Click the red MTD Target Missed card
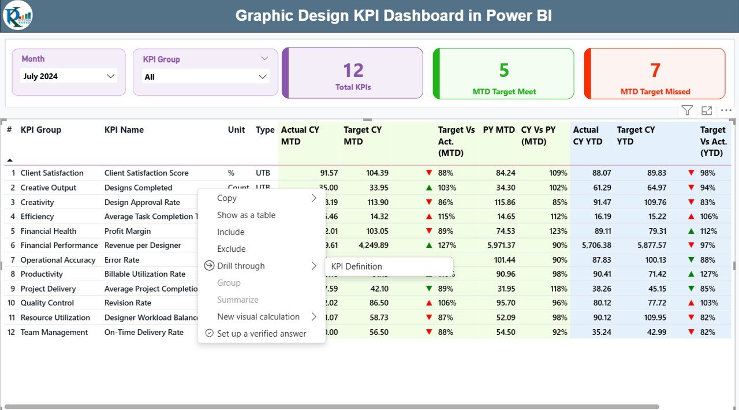The height and width of the screenshot is (410, 739). tap(654, 73)
